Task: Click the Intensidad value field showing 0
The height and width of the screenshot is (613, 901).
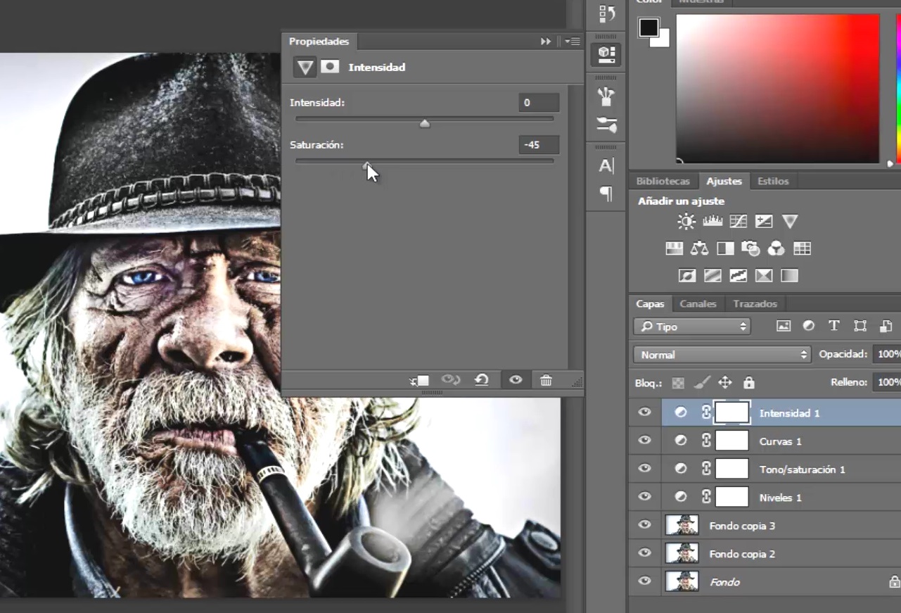Action: point(539,103)
